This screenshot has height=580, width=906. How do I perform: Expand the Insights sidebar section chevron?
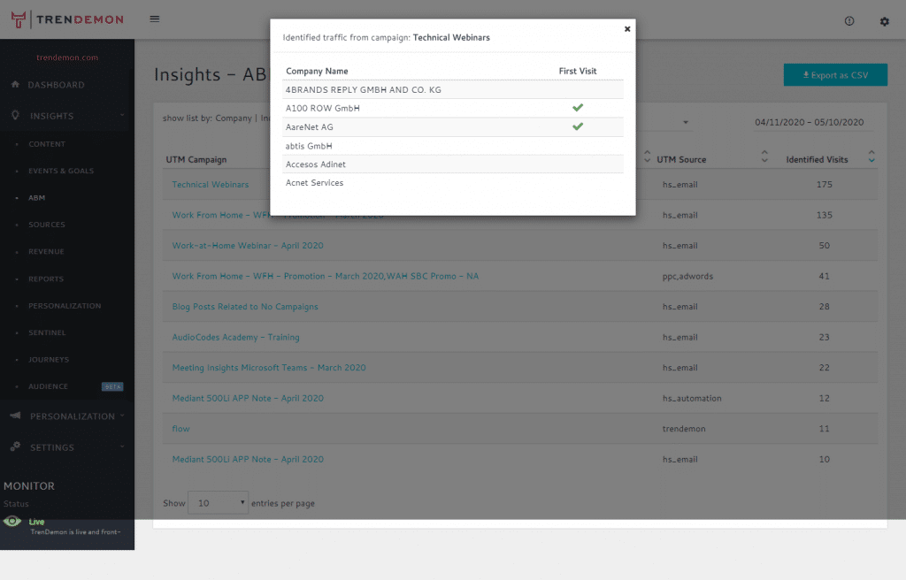click(x=122, y=116)
